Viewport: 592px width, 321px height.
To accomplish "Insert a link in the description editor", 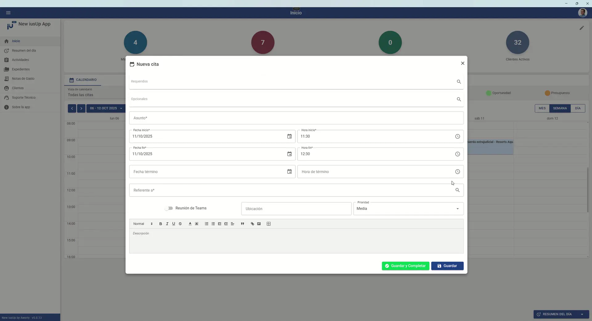I will coord(252,224).
